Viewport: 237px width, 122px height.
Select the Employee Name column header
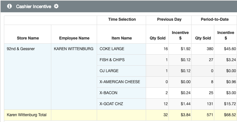point(74,38)
